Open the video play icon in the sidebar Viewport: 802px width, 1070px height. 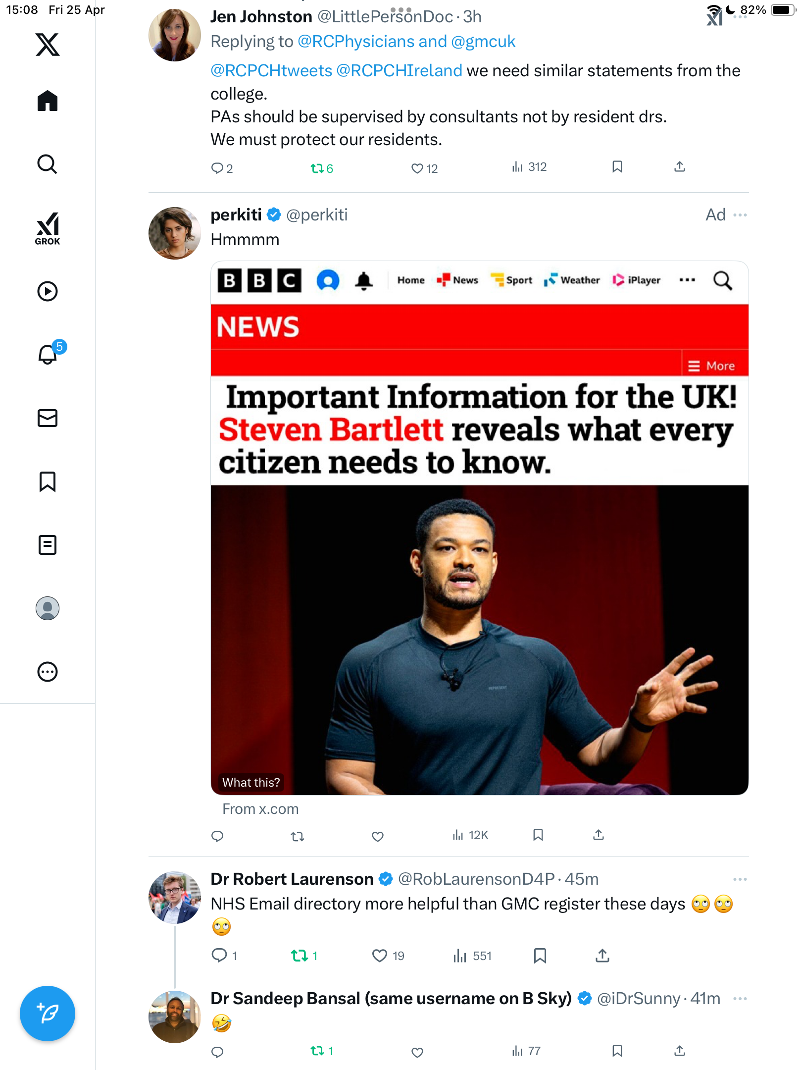[48, 291]
